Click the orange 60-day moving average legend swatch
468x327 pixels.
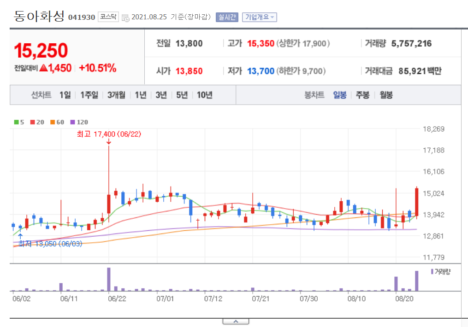53,122
